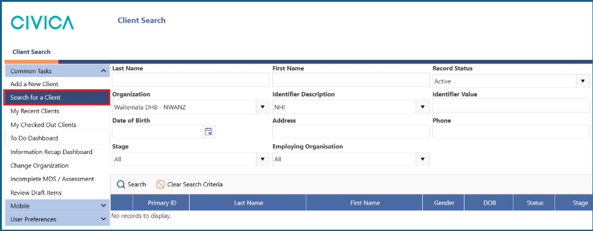The height and width of the screenshot is (231, 593).
Task: Click the Search magnifier icon
Action: 121,185
